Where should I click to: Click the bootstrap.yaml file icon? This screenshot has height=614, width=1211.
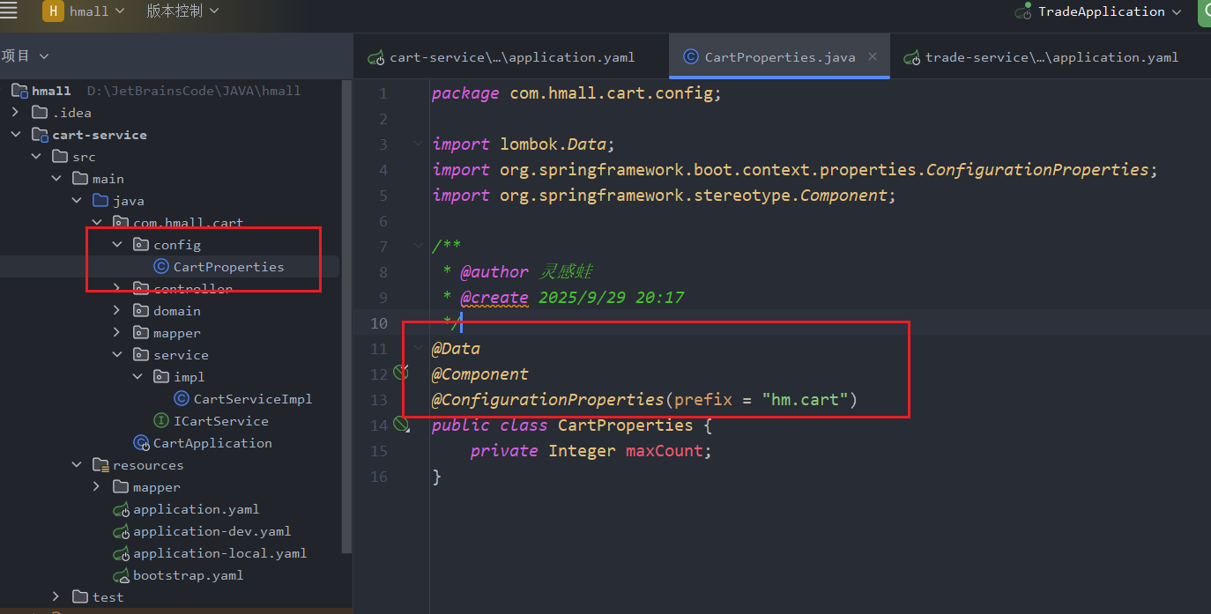click(x=121, y=575)
